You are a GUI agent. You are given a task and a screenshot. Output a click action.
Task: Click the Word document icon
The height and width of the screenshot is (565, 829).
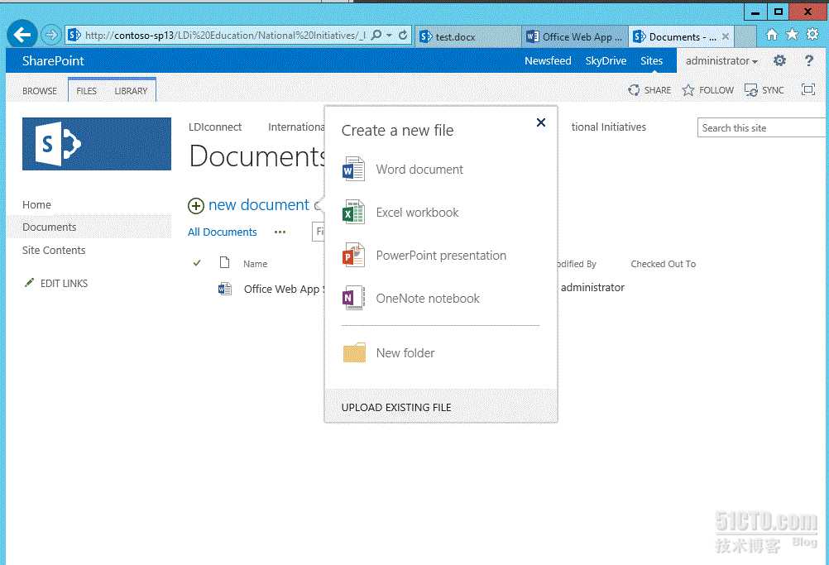click(x=354, y=169)
